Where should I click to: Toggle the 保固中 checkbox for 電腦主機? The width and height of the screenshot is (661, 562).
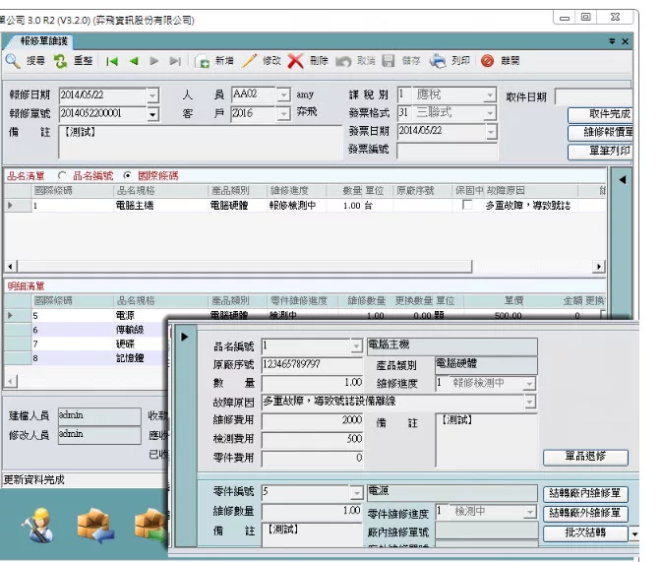(467, 206)
